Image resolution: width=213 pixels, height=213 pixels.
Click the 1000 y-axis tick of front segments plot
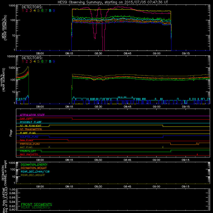(x=12, y=6)
